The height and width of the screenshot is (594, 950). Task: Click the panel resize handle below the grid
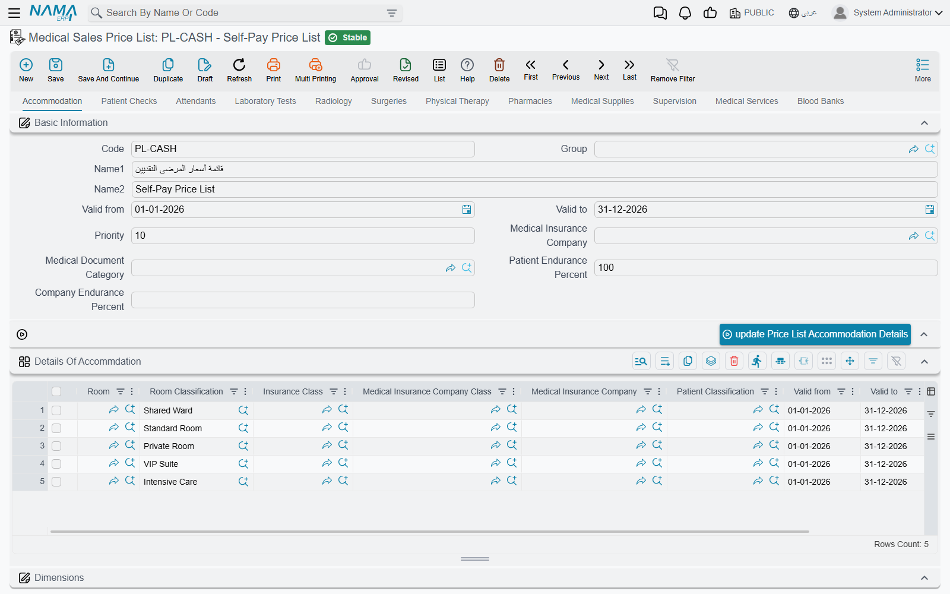pyautogui.click(x=475, y=559)
